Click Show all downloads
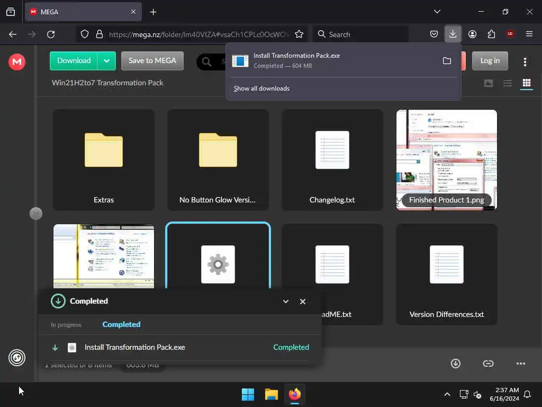 [x=261, y=89]
